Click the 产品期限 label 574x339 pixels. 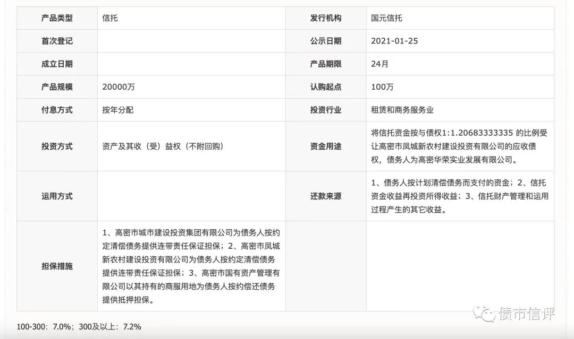[x=325, y=64]
